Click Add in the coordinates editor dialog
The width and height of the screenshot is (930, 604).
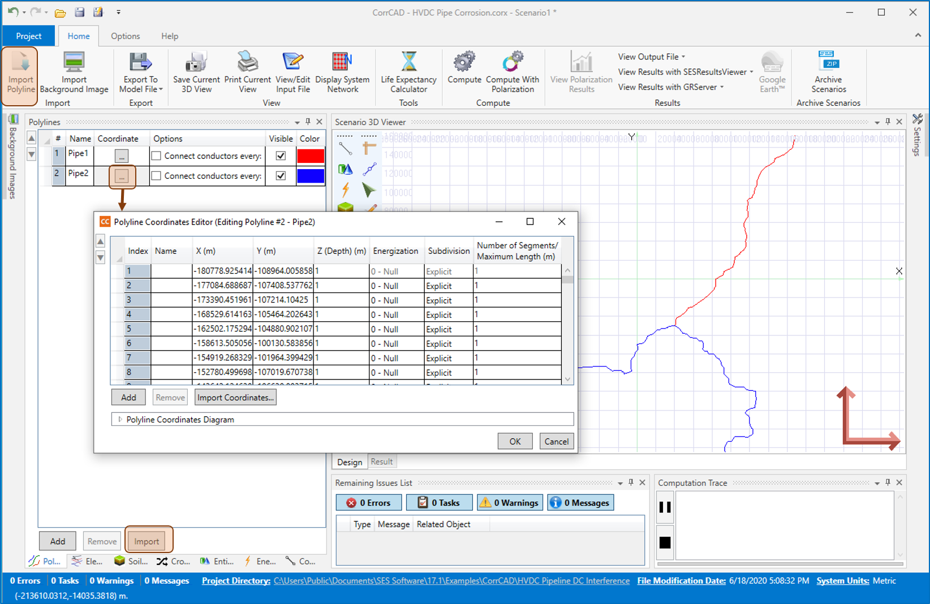[128, 398]
